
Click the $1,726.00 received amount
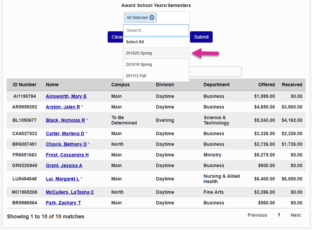pyautogui.click(x=292, y=144)
